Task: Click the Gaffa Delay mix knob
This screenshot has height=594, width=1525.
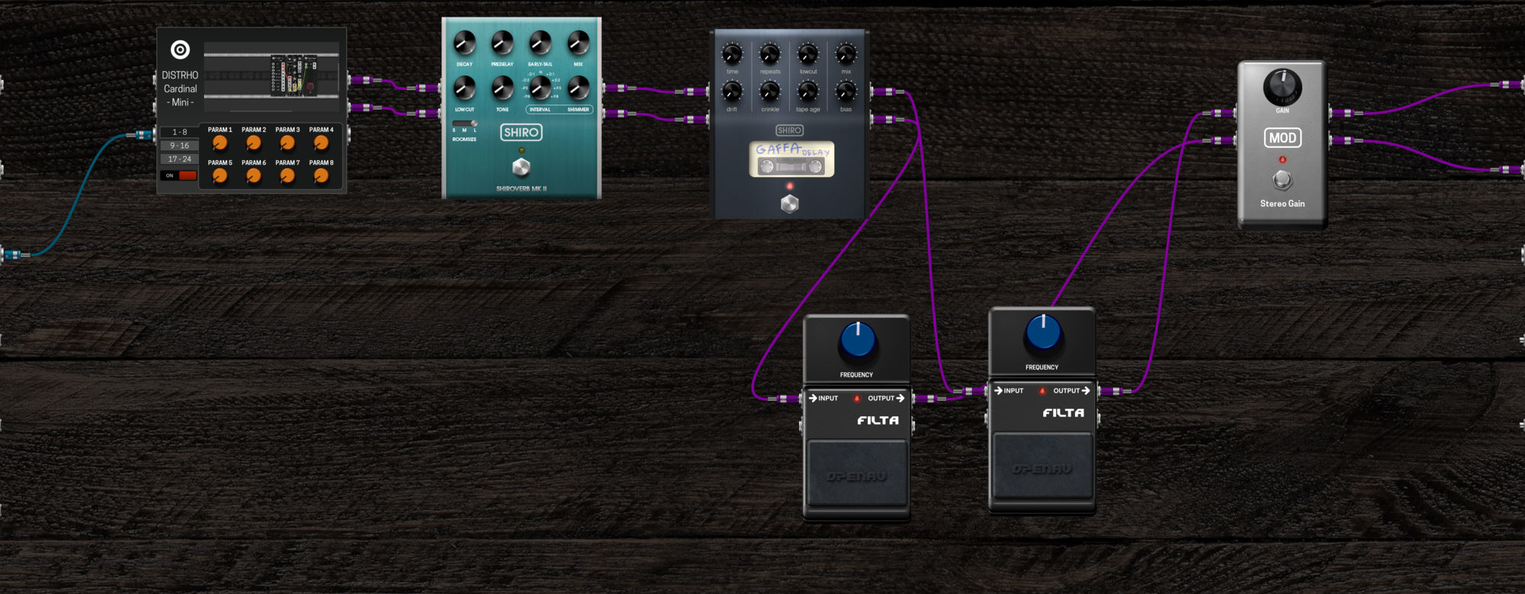Action: pyautogui.click(x=846, y=54)
